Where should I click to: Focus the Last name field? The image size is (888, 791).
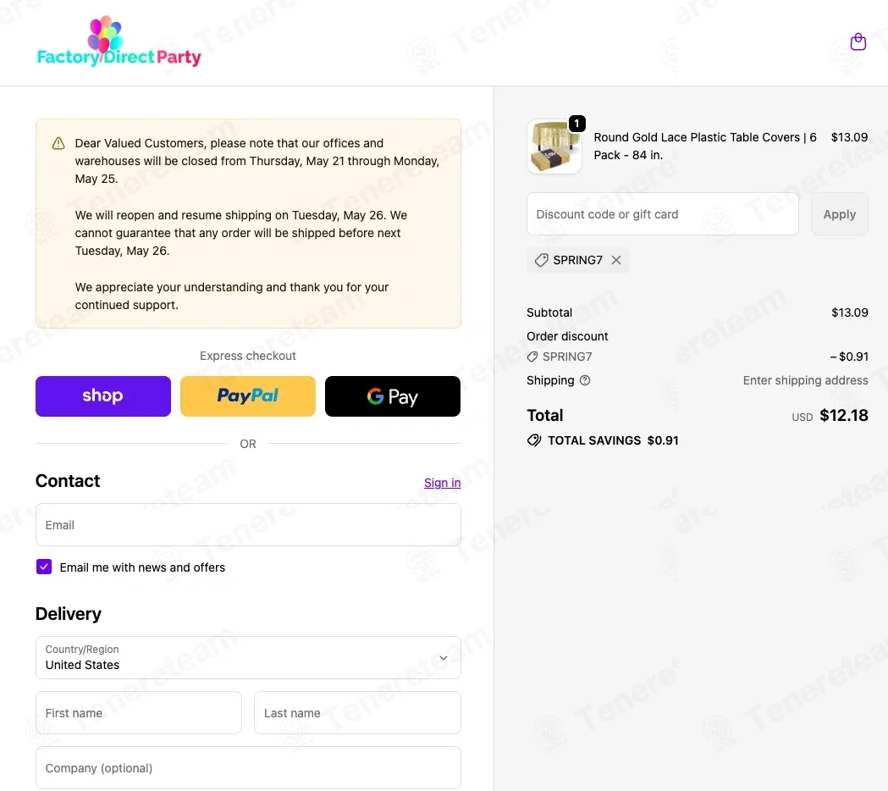point(357,713)
